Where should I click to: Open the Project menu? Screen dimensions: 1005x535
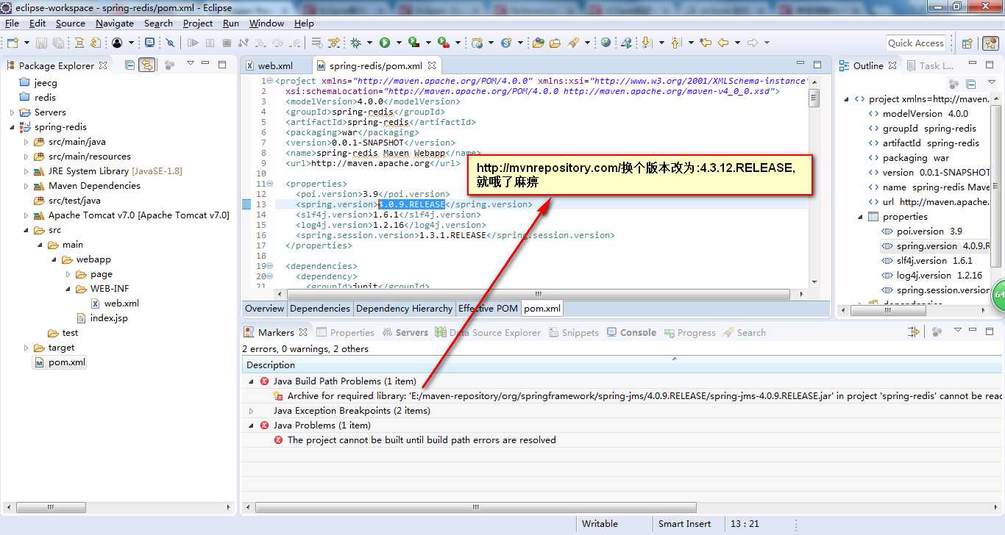pos(198,24)
